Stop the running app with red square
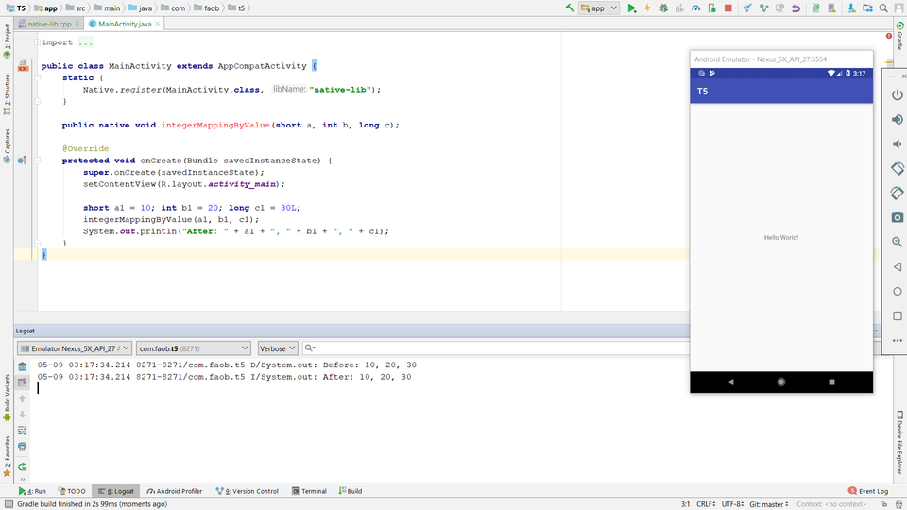 click(x=728, y=8)
